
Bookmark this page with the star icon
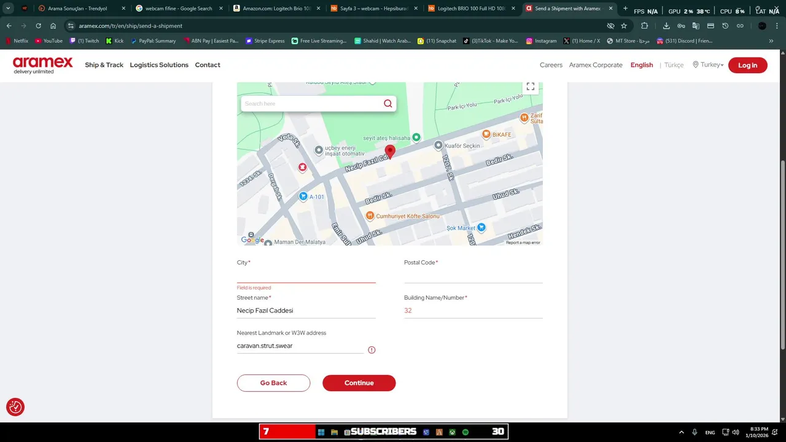624,26
